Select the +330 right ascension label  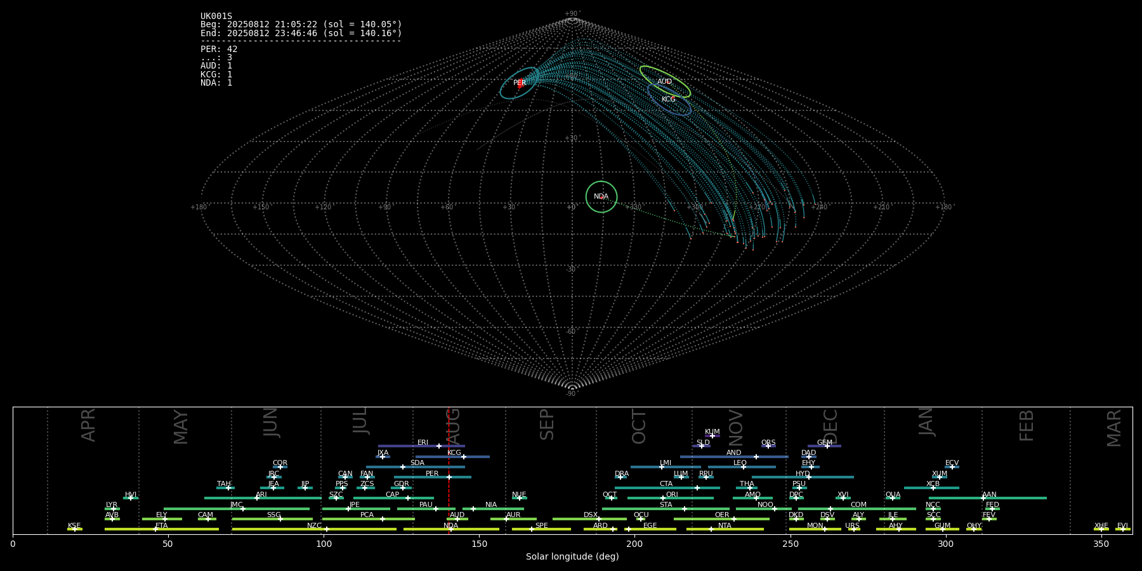click(x=633, y=207)
